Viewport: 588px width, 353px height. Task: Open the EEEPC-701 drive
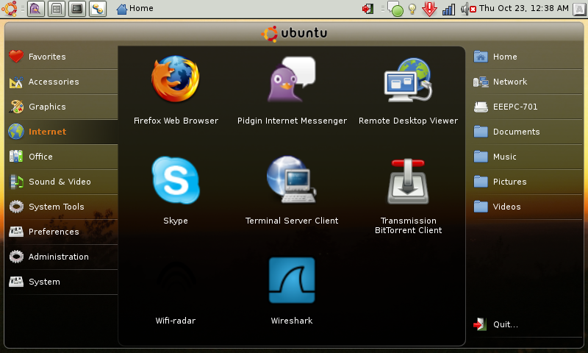click(x=527, y=107)
